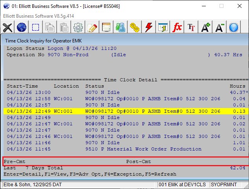Click the black X exit toolbar icon
This screenshot has width=249, height=189.
point(7,28)
